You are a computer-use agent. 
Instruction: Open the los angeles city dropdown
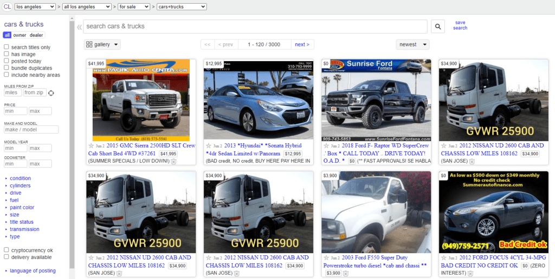pyautogui.click(x=35, y=6)
